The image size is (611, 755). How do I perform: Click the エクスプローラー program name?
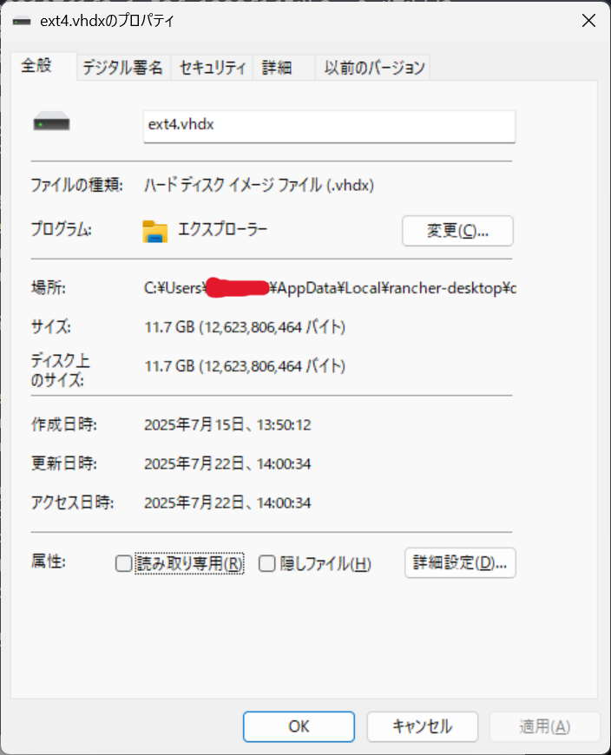point(223,230)
